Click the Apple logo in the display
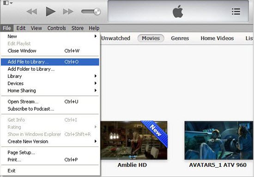 (x=178, y=12)
